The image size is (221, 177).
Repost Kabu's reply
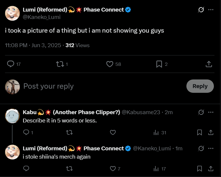[69, 133]
